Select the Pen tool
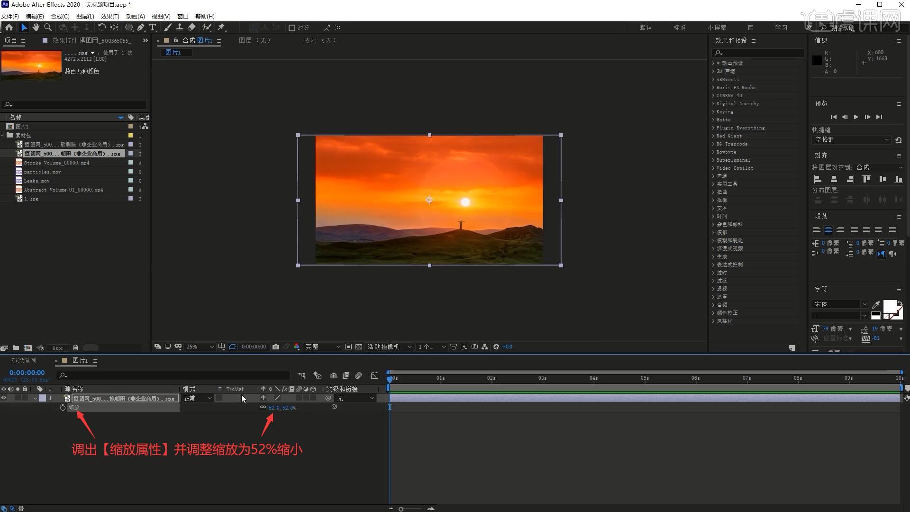910x512 pixels. [x=141, y=27]
